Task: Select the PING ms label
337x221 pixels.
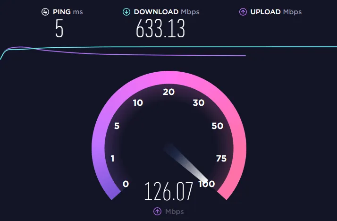Action: [x=68, y=12]
